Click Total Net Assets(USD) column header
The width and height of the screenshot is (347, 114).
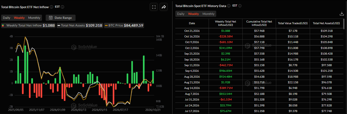[326, 23]
